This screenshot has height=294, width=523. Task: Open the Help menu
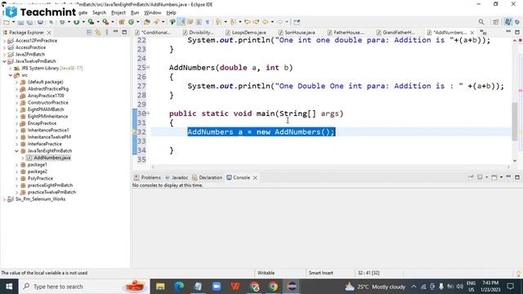[171, 13]
